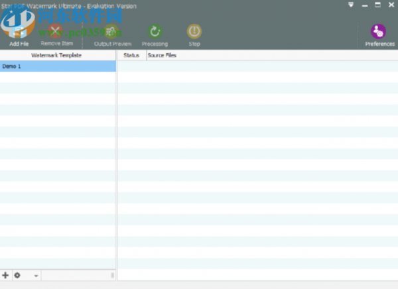Image resolution: width=398 pixels, height=289 pixels.
Task: Open the title bar dropdown menu arrow
Action: (352, 5)
